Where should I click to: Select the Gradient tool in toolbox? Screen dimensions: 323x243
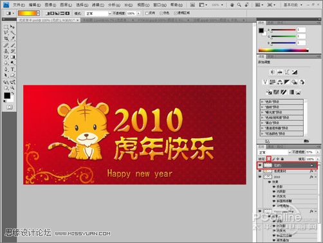click(x=13, y=57)
